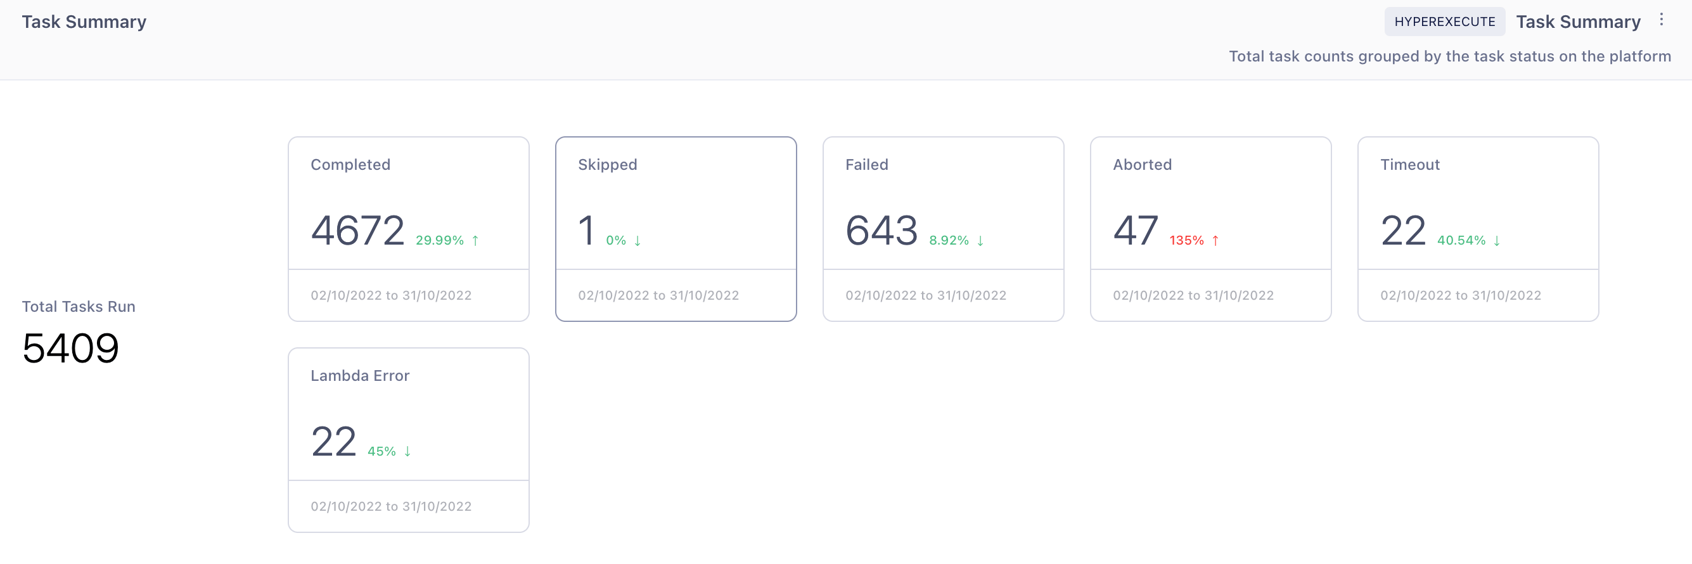
Task: Click the Failed down arrow trend icon
Action: coord(980,240)
